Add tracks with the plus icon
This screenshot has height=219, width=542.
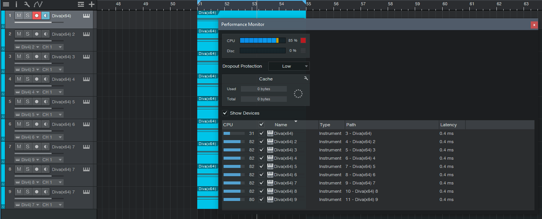pyautogui.click(x=91, y=5)
